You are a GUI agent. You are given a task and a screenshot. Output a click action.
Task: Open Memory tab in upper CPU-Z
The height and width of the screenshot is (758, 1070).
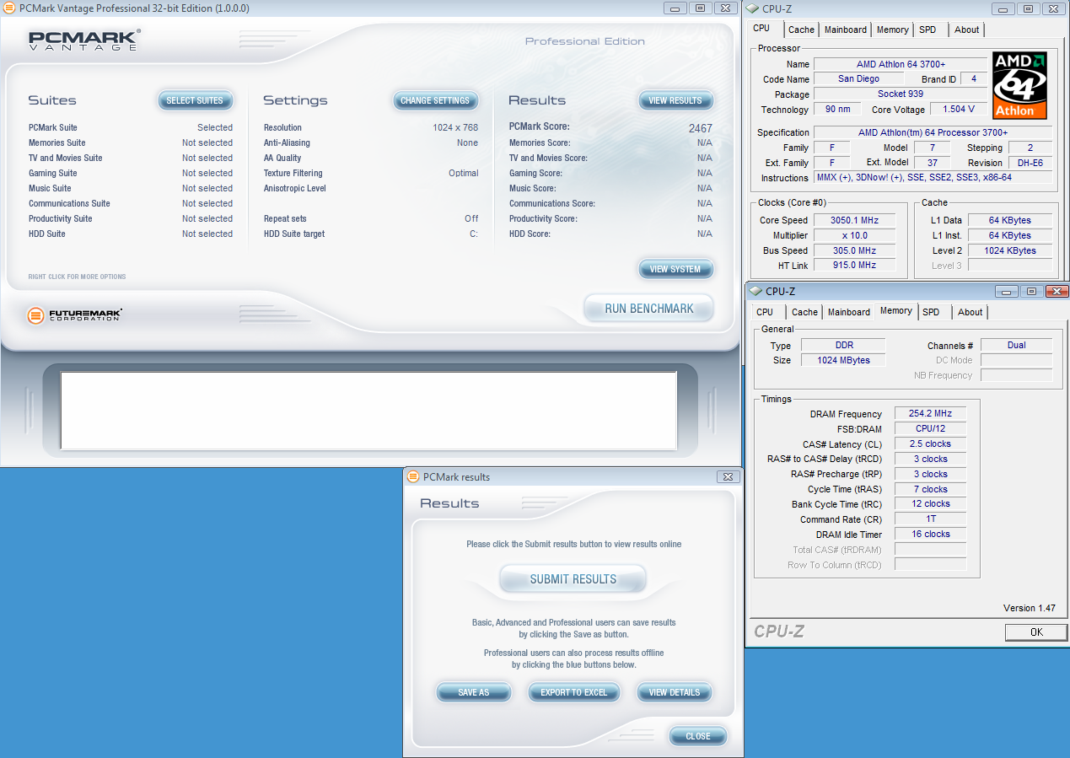pyautogui.click(x=892, y=30)
